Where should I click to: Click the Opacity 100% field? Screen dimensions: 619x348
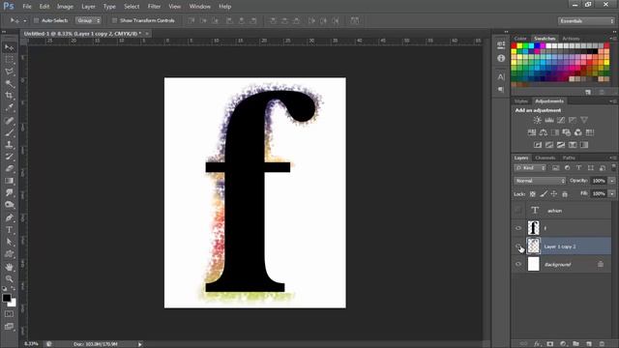click(599, 181)
